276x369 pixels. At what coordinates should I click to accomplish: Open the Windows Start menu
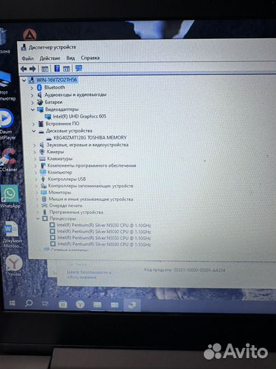point(12,303)
